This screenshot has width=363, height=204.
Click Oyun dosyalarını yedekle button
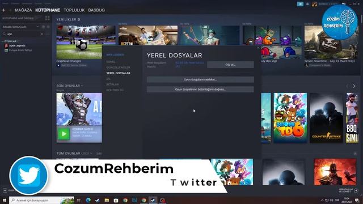point(200,79)
